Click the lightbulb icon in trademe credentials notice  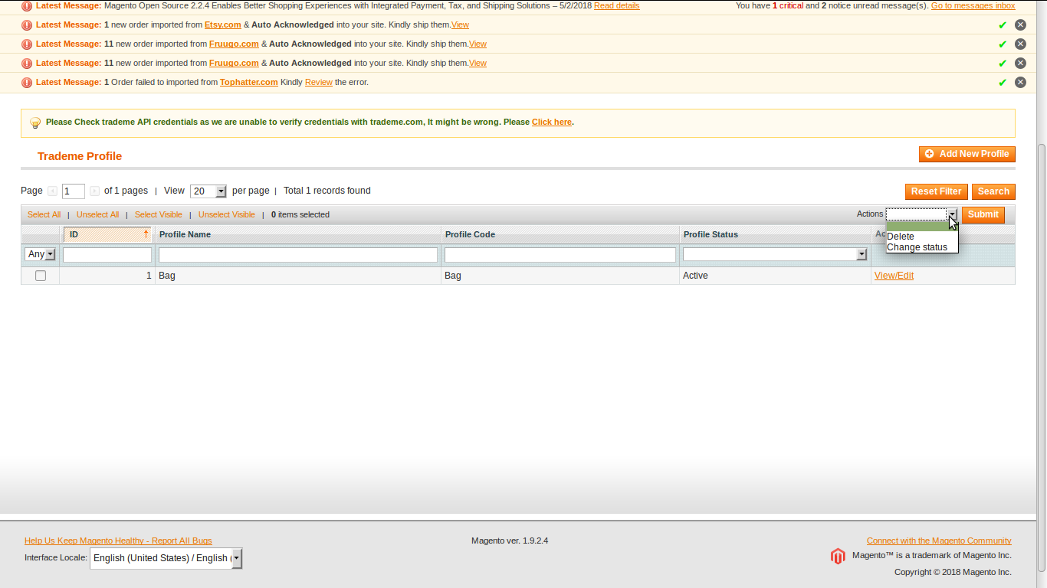[35, 122]
